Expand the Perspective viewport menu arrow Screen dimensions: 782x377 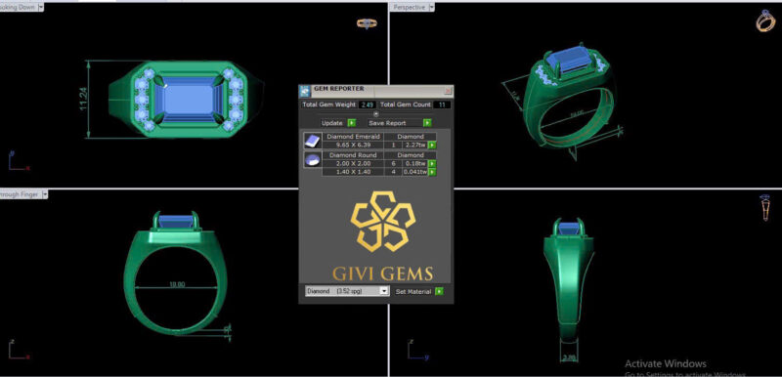(431, 7)
